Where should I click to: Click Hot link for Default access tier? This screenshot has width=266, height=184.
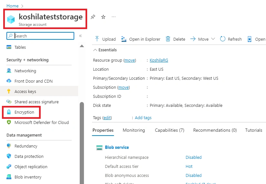[x=189, y=166]
